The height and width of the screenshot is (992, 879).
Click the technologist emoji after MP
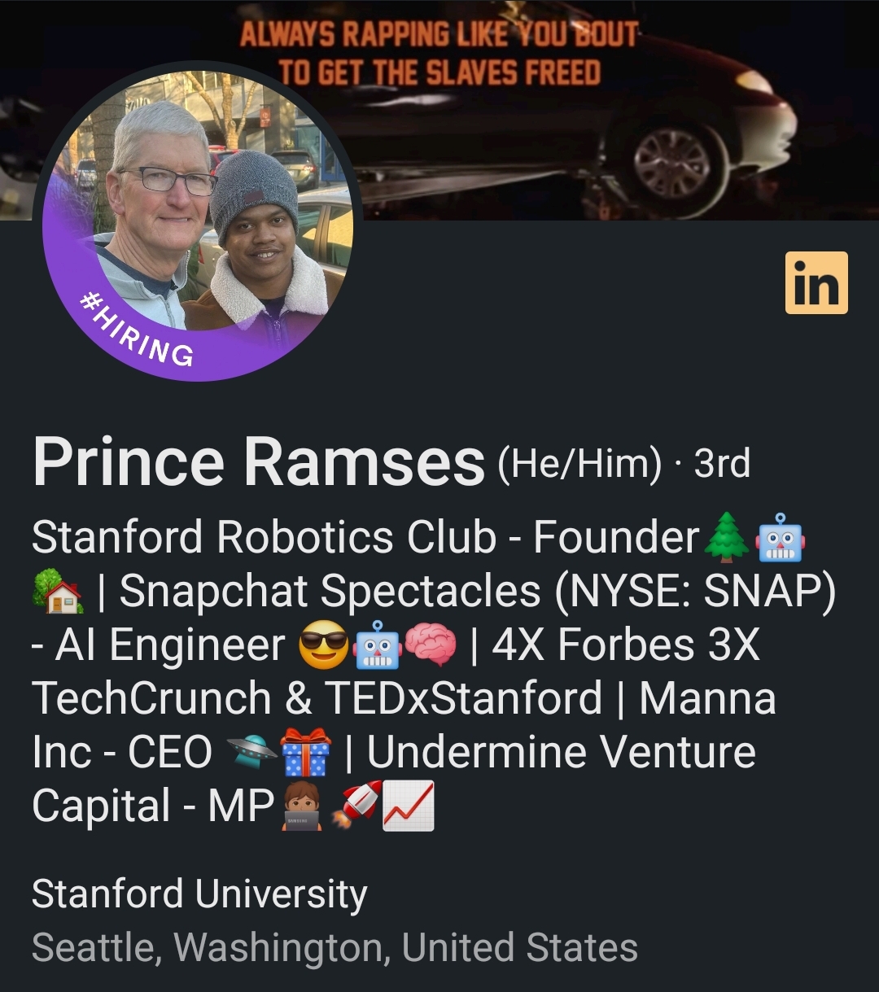(300, 806)
